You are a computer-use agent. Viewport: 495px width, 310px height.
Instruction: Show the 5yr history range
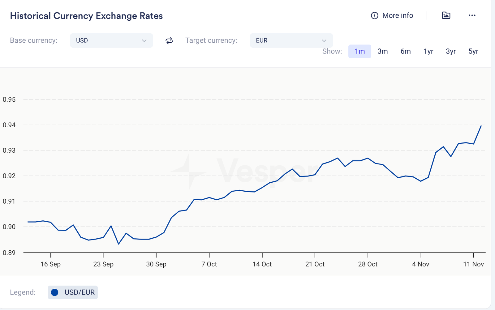point(473,51)
